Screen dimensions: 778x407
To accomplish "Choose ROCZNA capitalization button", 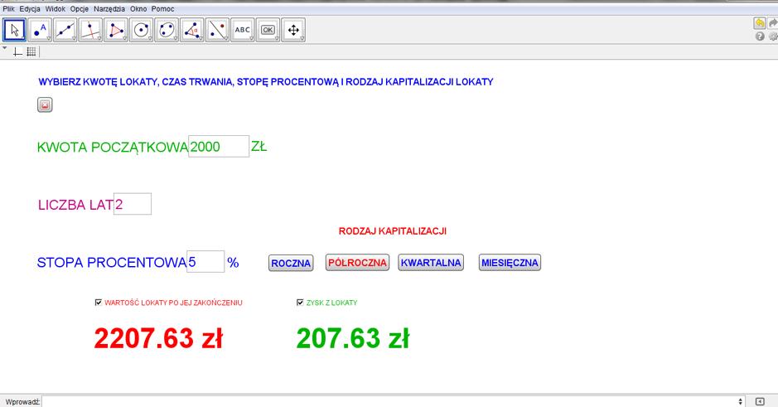I will 291,263.
